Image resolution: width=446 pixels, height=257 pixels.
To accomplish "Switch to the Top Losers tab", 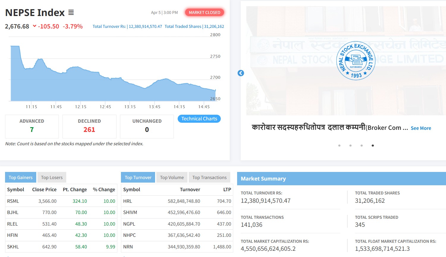I will [x=52, y=178].
